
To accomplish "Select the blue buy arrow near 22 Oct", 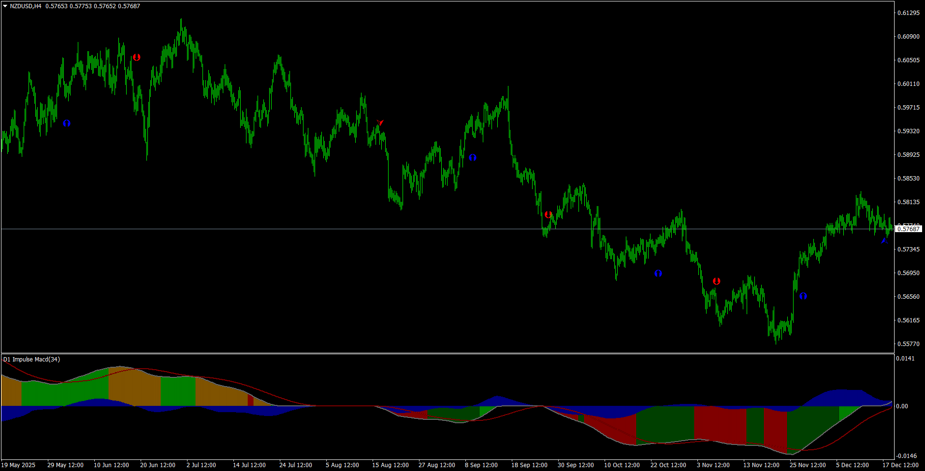I will (x=658, y=274).
